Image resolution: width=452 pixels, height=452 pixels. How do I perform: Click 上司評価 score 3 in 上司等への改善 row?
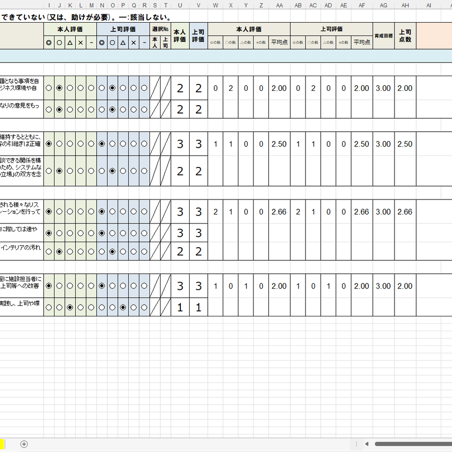(198, 286)
